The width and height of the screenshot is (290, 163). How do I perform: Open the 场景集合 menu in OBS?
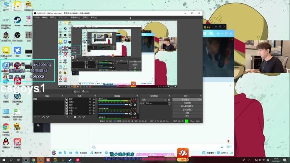click(75, 17)
